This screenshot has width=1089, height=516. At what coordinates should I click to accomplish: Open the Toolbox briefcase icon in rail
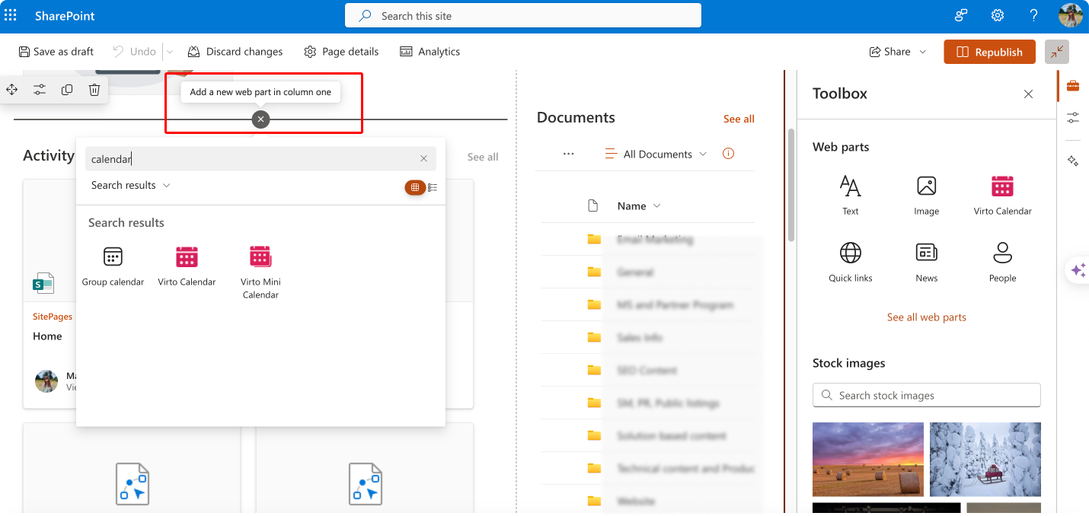[x=1073, y=85]
